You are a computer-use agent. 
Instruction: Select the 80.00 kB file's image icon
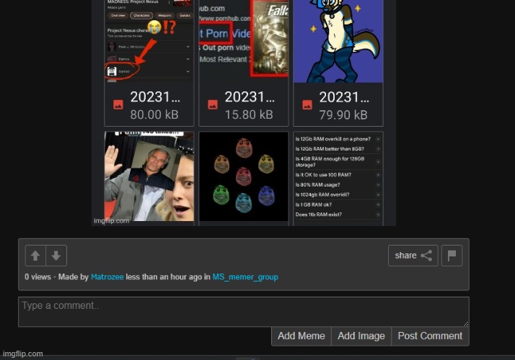(x=118, y=104)
